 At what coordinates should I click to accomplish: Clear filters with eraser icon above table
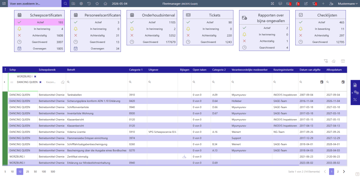pyautogui.click(x=334, y=61)
